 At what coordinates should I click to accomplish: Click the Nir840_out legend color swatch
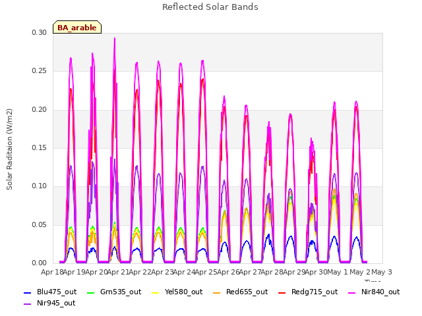coord(351,292)
